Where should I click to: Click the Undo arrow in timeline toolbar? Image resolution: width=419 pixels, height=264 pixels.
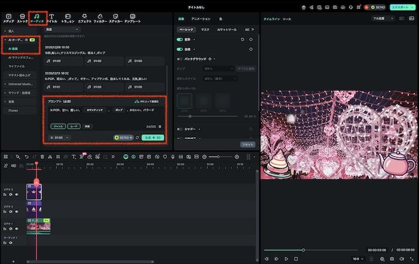point(26,157)
